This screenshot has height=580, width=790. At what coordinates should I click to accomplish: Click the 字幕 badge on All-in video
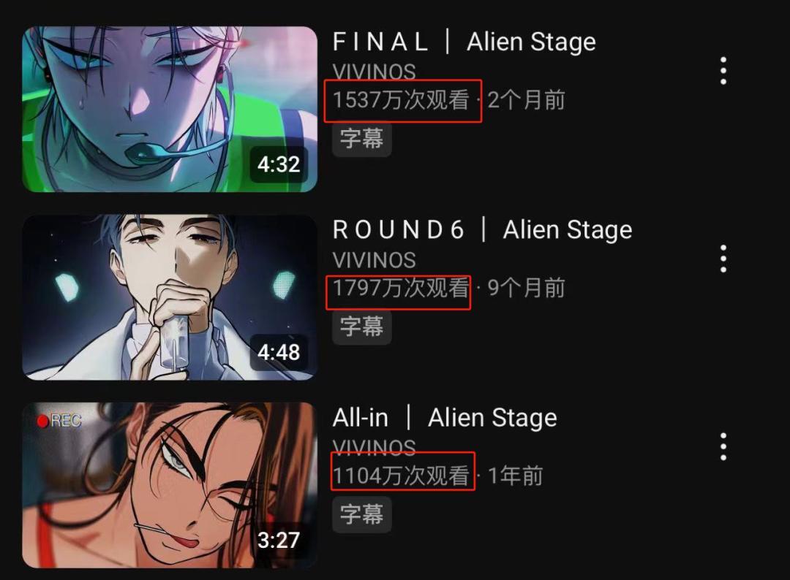coord(362,514)
